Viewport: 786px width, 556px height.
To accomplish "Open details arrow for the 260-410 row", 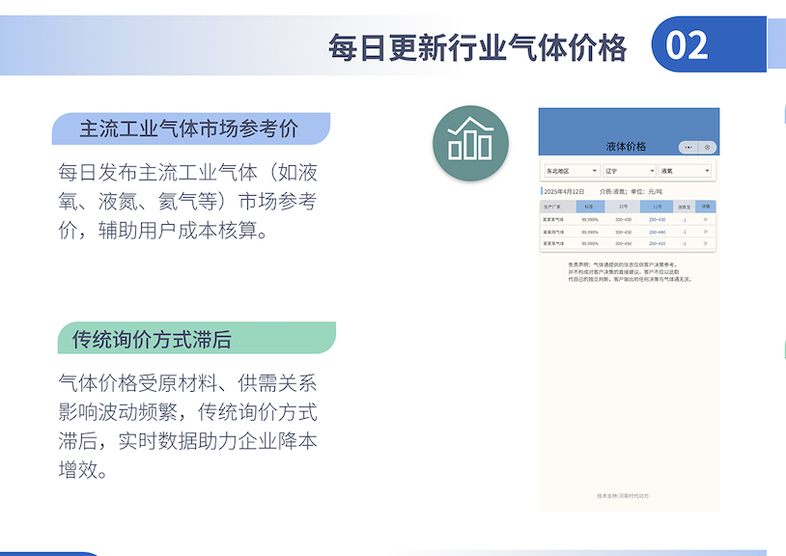I will pyautogui.click(x=705, y=243).
